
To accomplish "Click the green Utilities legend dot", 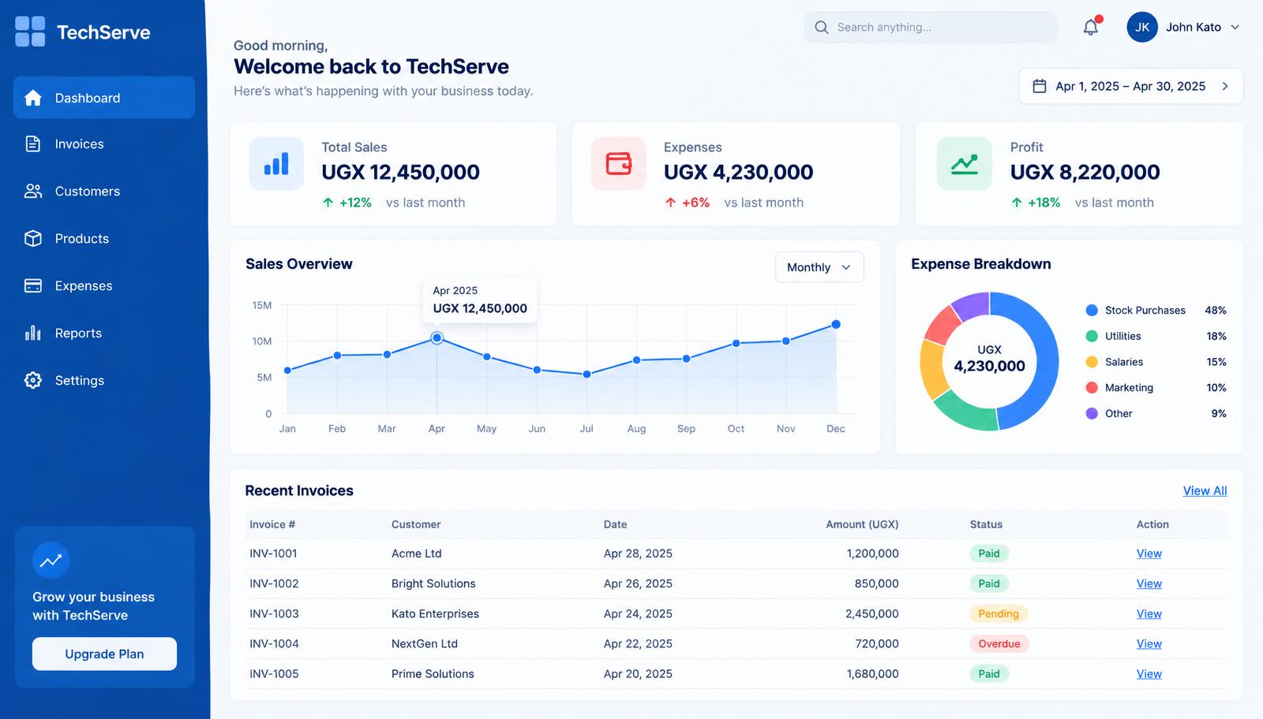I will [1092, 336].
